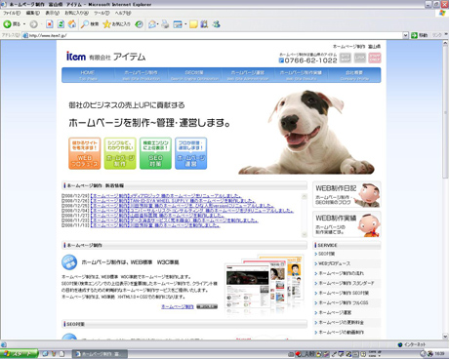The image size is (449, 359).
Task: Select the ホームページ制作実績 tab in navigation bar
Action: tap(301, 75)
